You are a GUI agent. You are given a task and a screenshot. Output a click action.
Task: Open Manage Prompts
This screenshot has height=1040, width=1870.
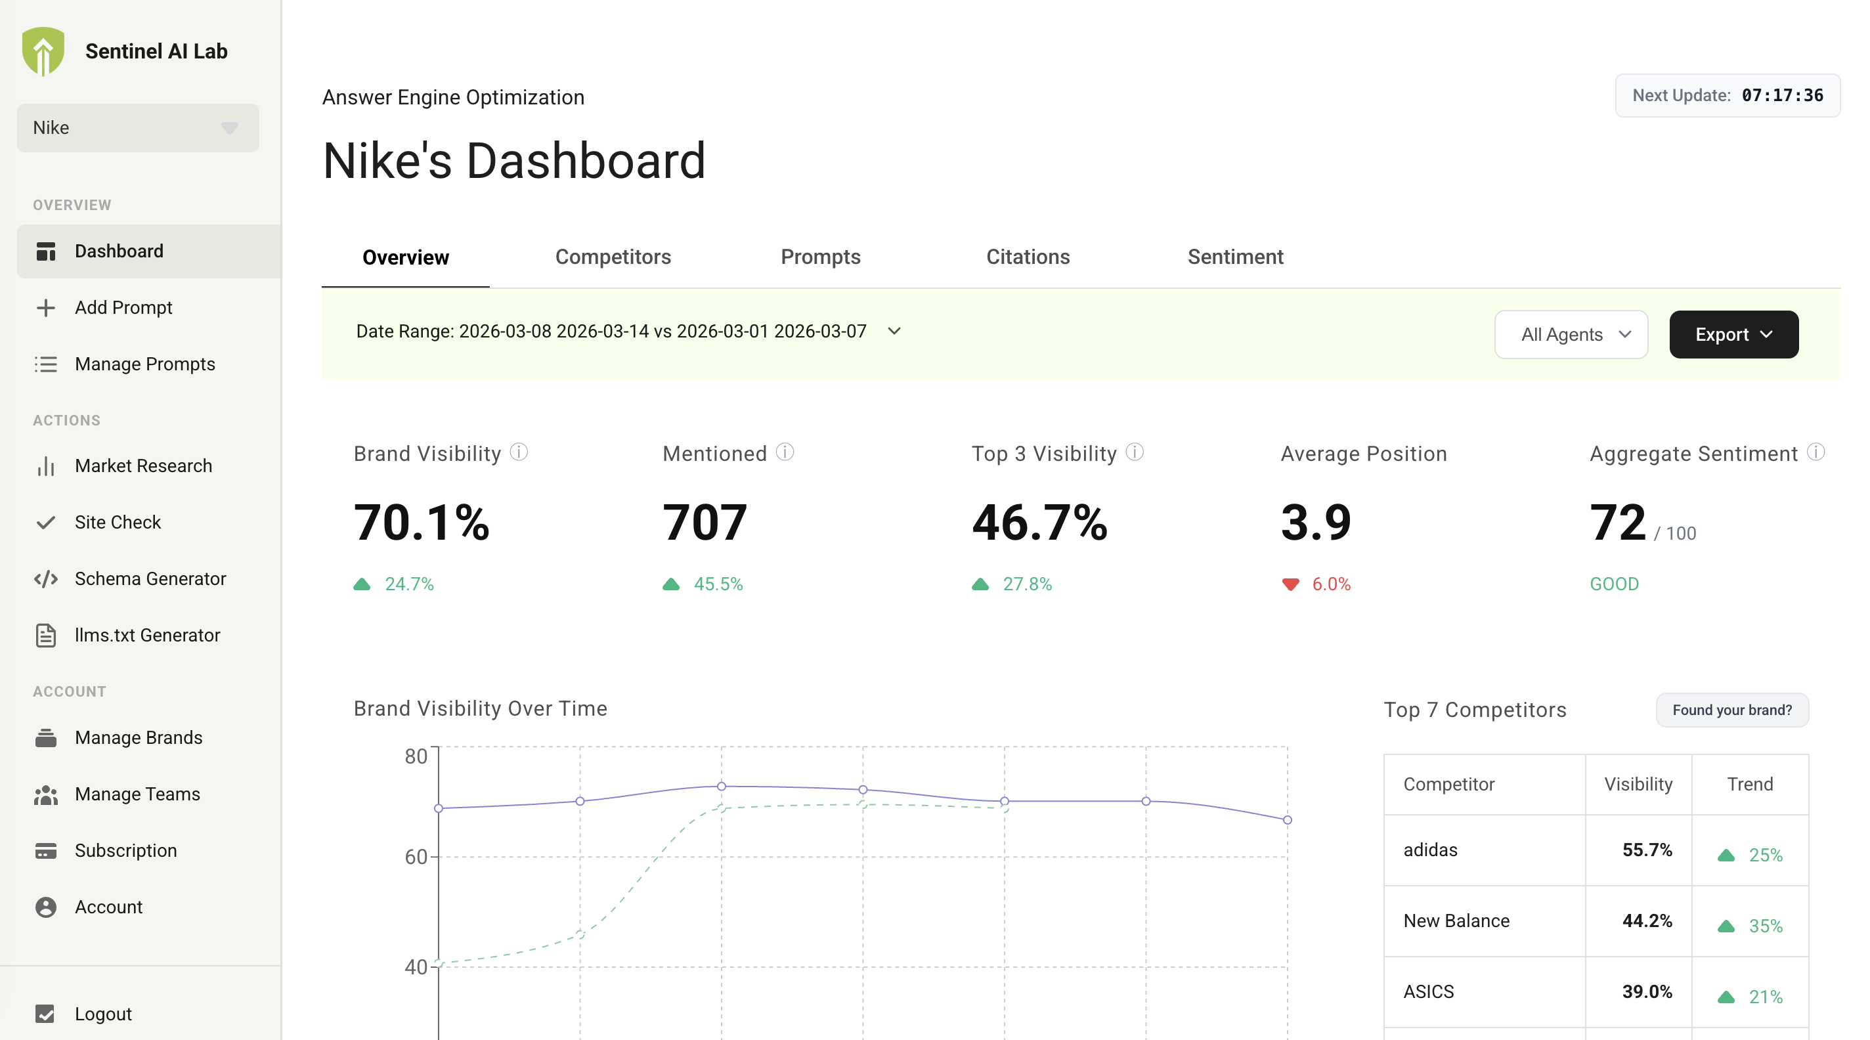pos(144,364)
